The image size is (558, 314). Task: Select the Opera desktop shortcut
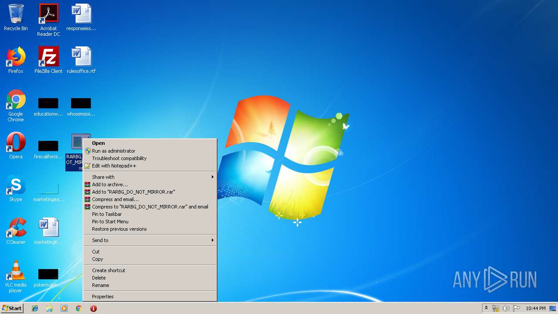[16, 146]
